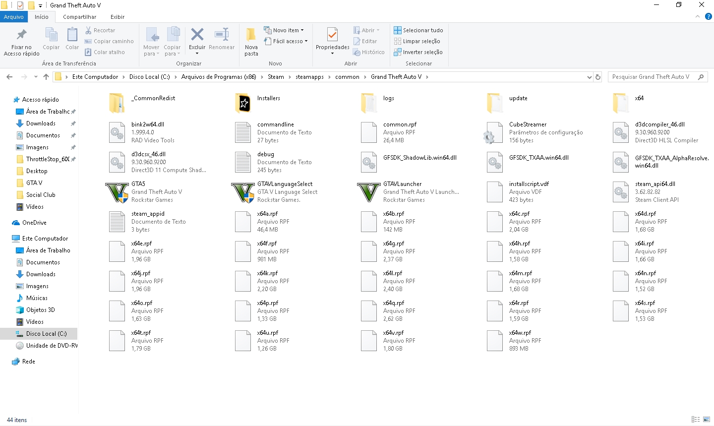714x426 pixels.
Task: Switch to large icons view in status bar
Action: tap(706, 420)
